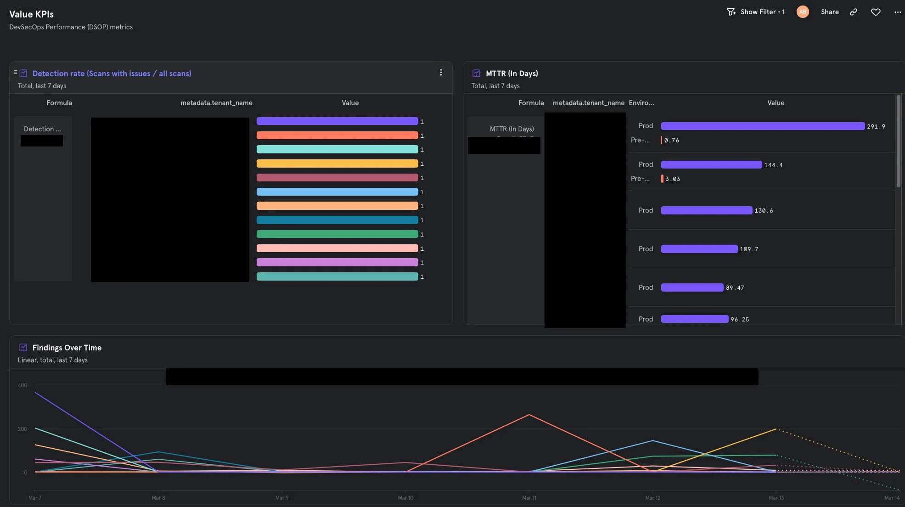Click the Share button
This screenshot has width=905, height=507.
click(830, 12)
